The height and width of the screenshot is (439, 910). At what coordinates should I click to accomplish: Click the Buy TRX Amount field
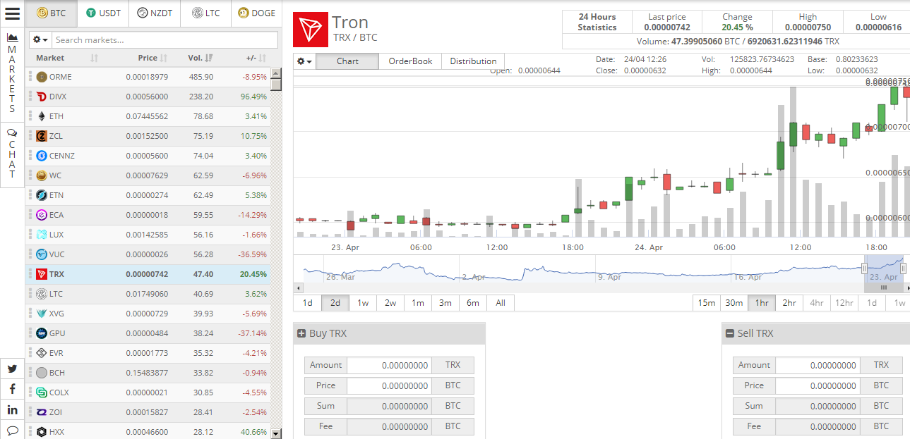(389, 365)
